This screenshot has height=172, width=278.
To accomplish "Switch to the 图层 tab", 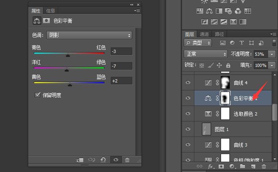I will pos(190,34).
